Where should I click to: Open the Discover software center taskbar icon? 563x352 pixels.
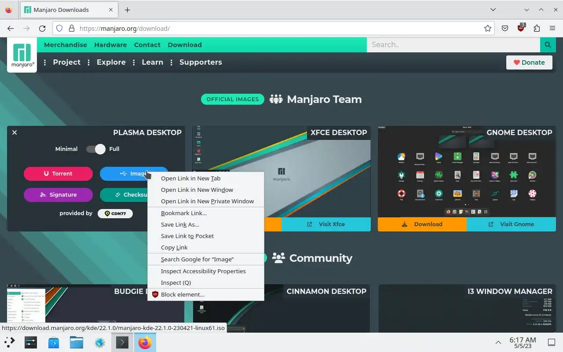coord(54,342)
